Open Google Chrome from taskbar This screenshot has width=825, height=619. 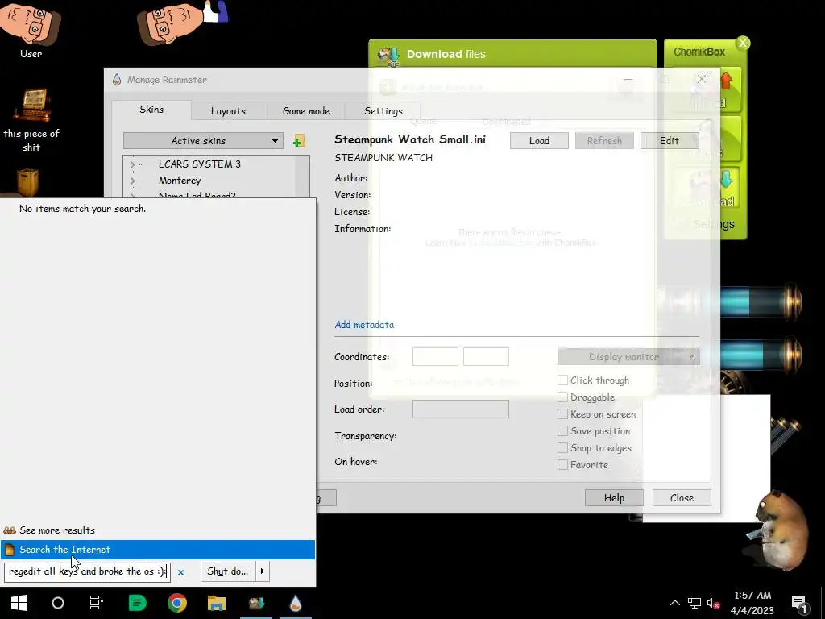tap(176, 603)
